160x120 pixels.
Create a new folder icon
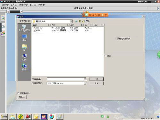point(83,21)
